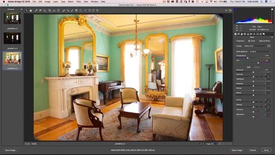Open the Split Toning panel tab
This screenshot has height=155, width=275.
point(248,34)
